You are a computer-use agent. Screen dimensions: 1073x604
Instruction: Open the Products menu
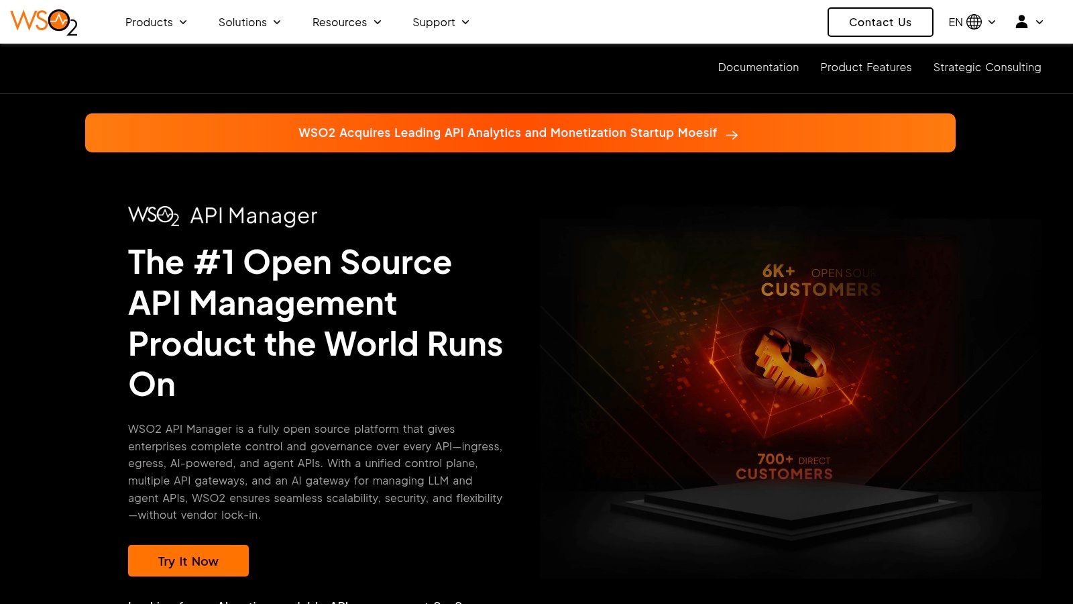click(x=156, y=22)
